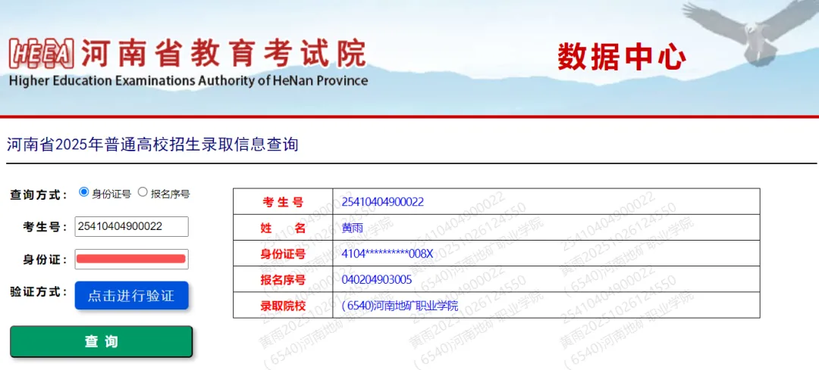Click the 验证方式 label
This screenshot has width=819, height=370.
point(39,291)
